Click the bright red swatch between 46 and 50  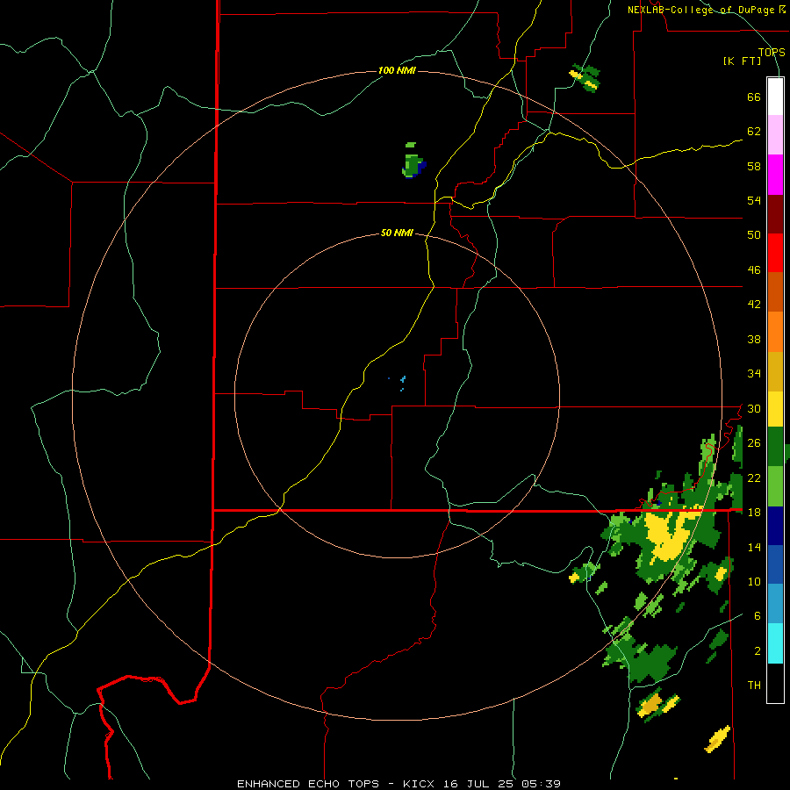775,253
